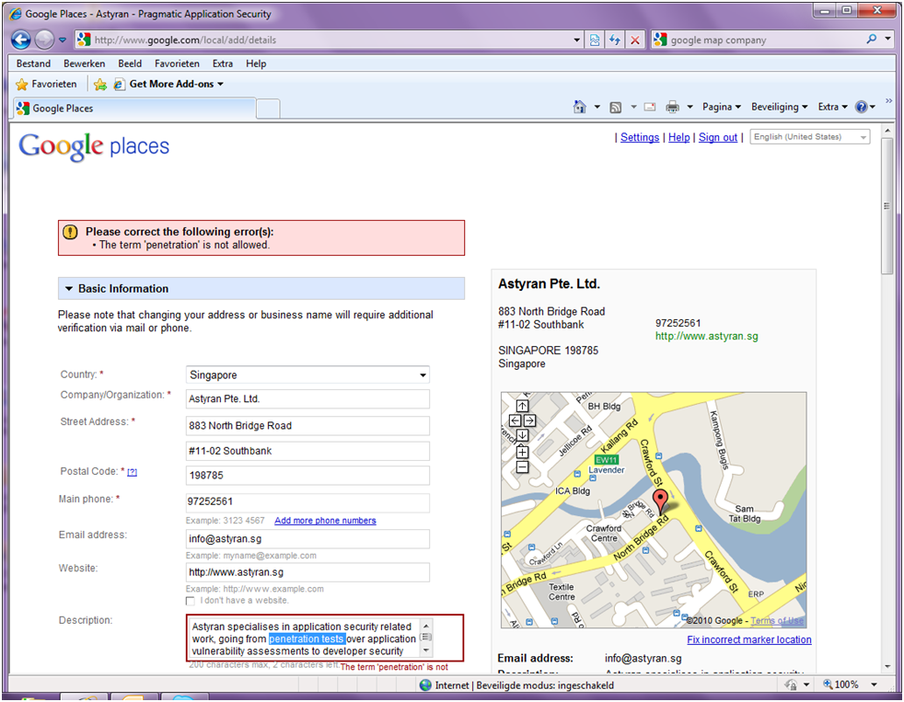The width and height of the screenshot is (904, 702).
Task: Open the English (United States) language dropdown
Action: 809,137
